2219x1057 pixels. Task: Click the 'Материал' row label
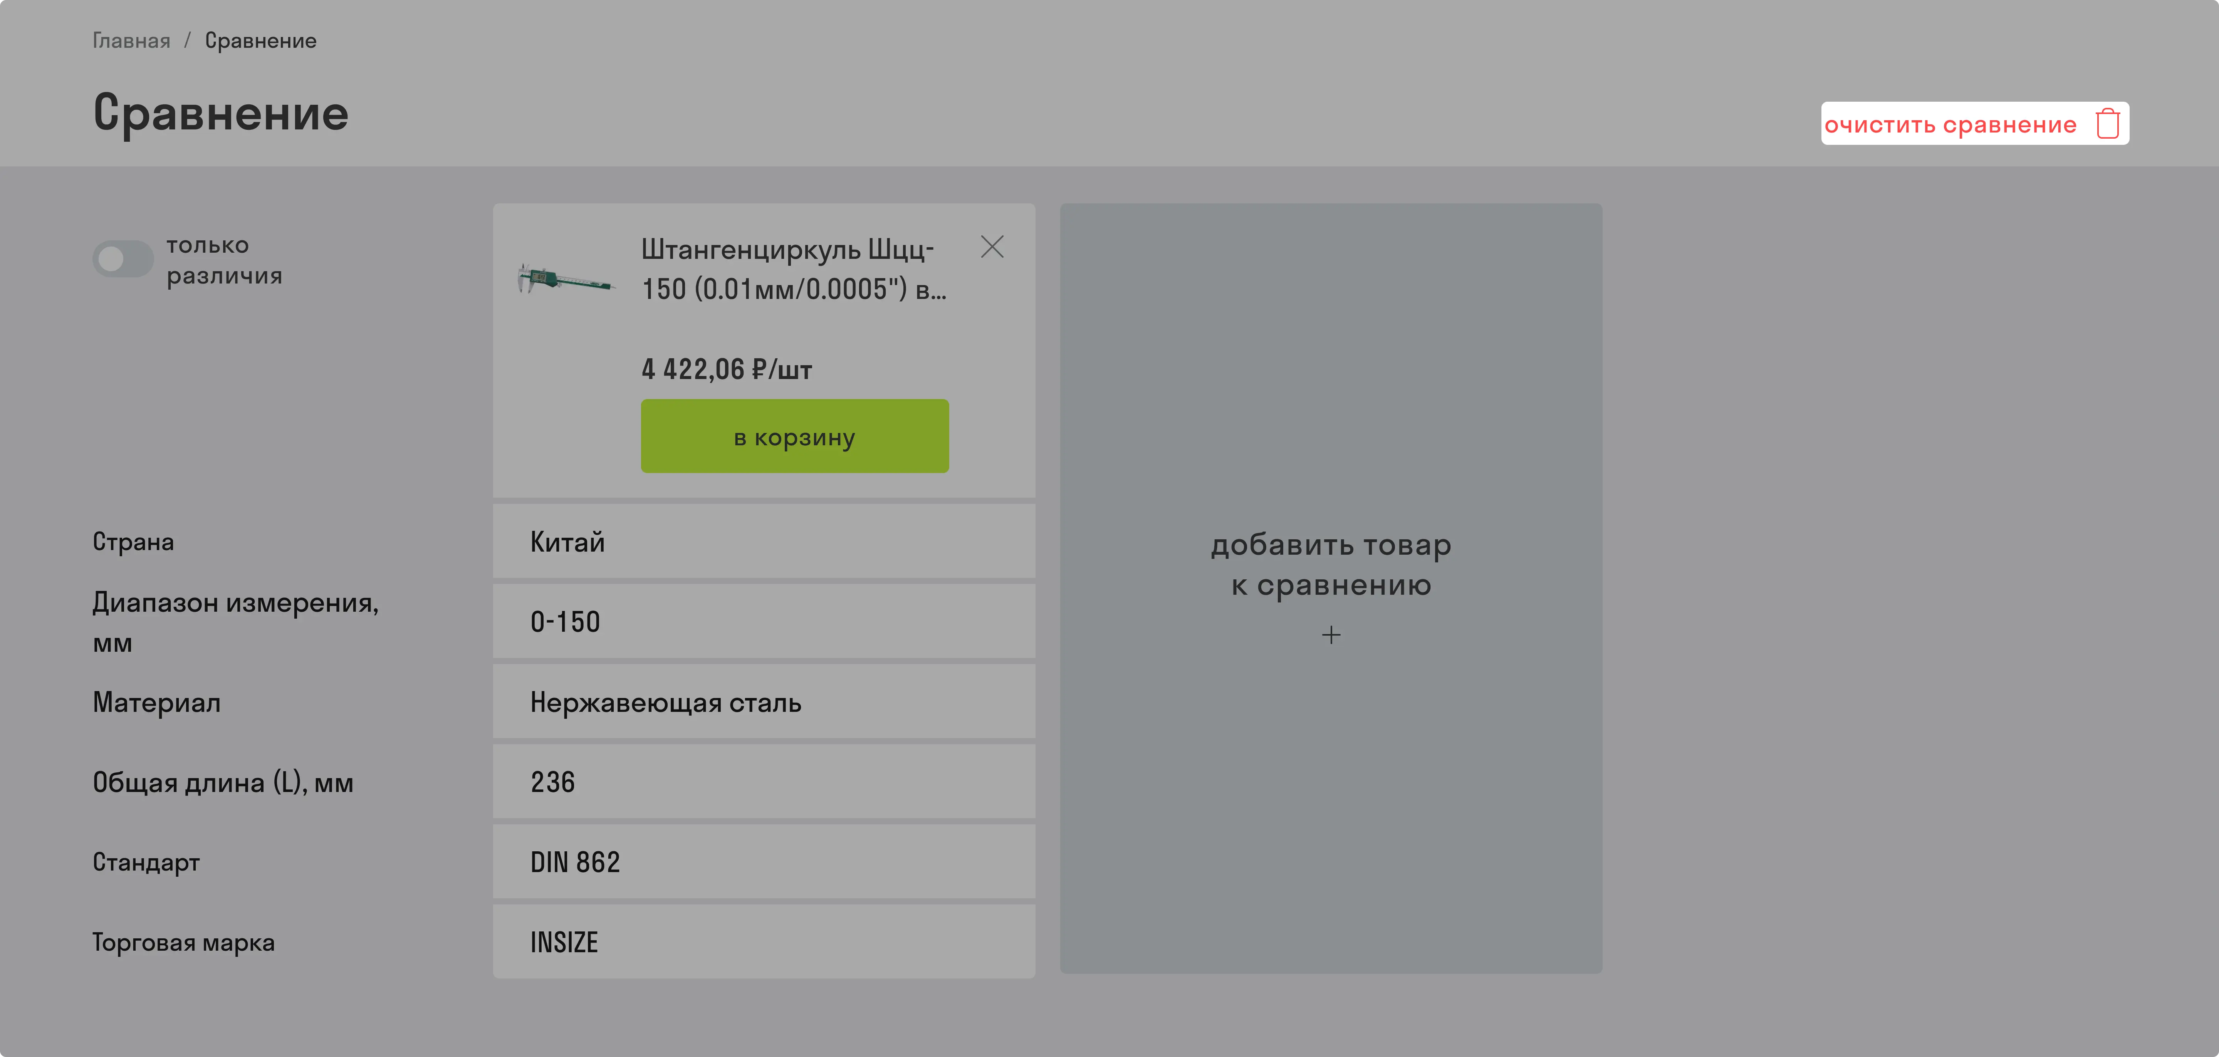click(x=157, y=702)
